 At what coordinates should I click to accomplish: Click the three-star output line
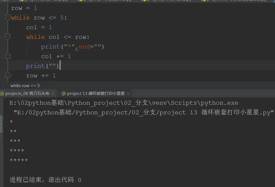pos(15,141)
